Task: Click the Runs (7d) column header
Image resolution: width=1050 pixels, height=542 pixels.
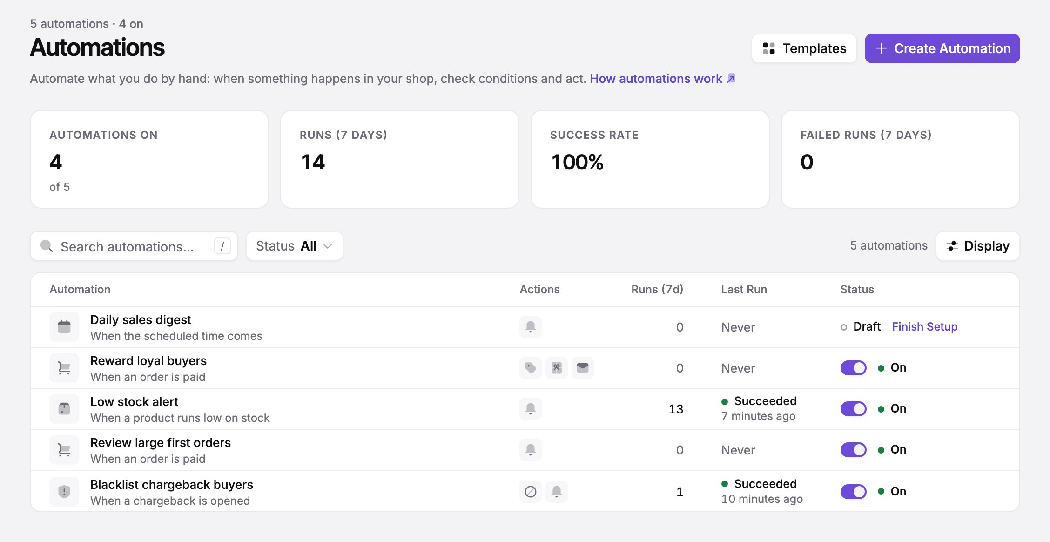Action: point(657,289)
